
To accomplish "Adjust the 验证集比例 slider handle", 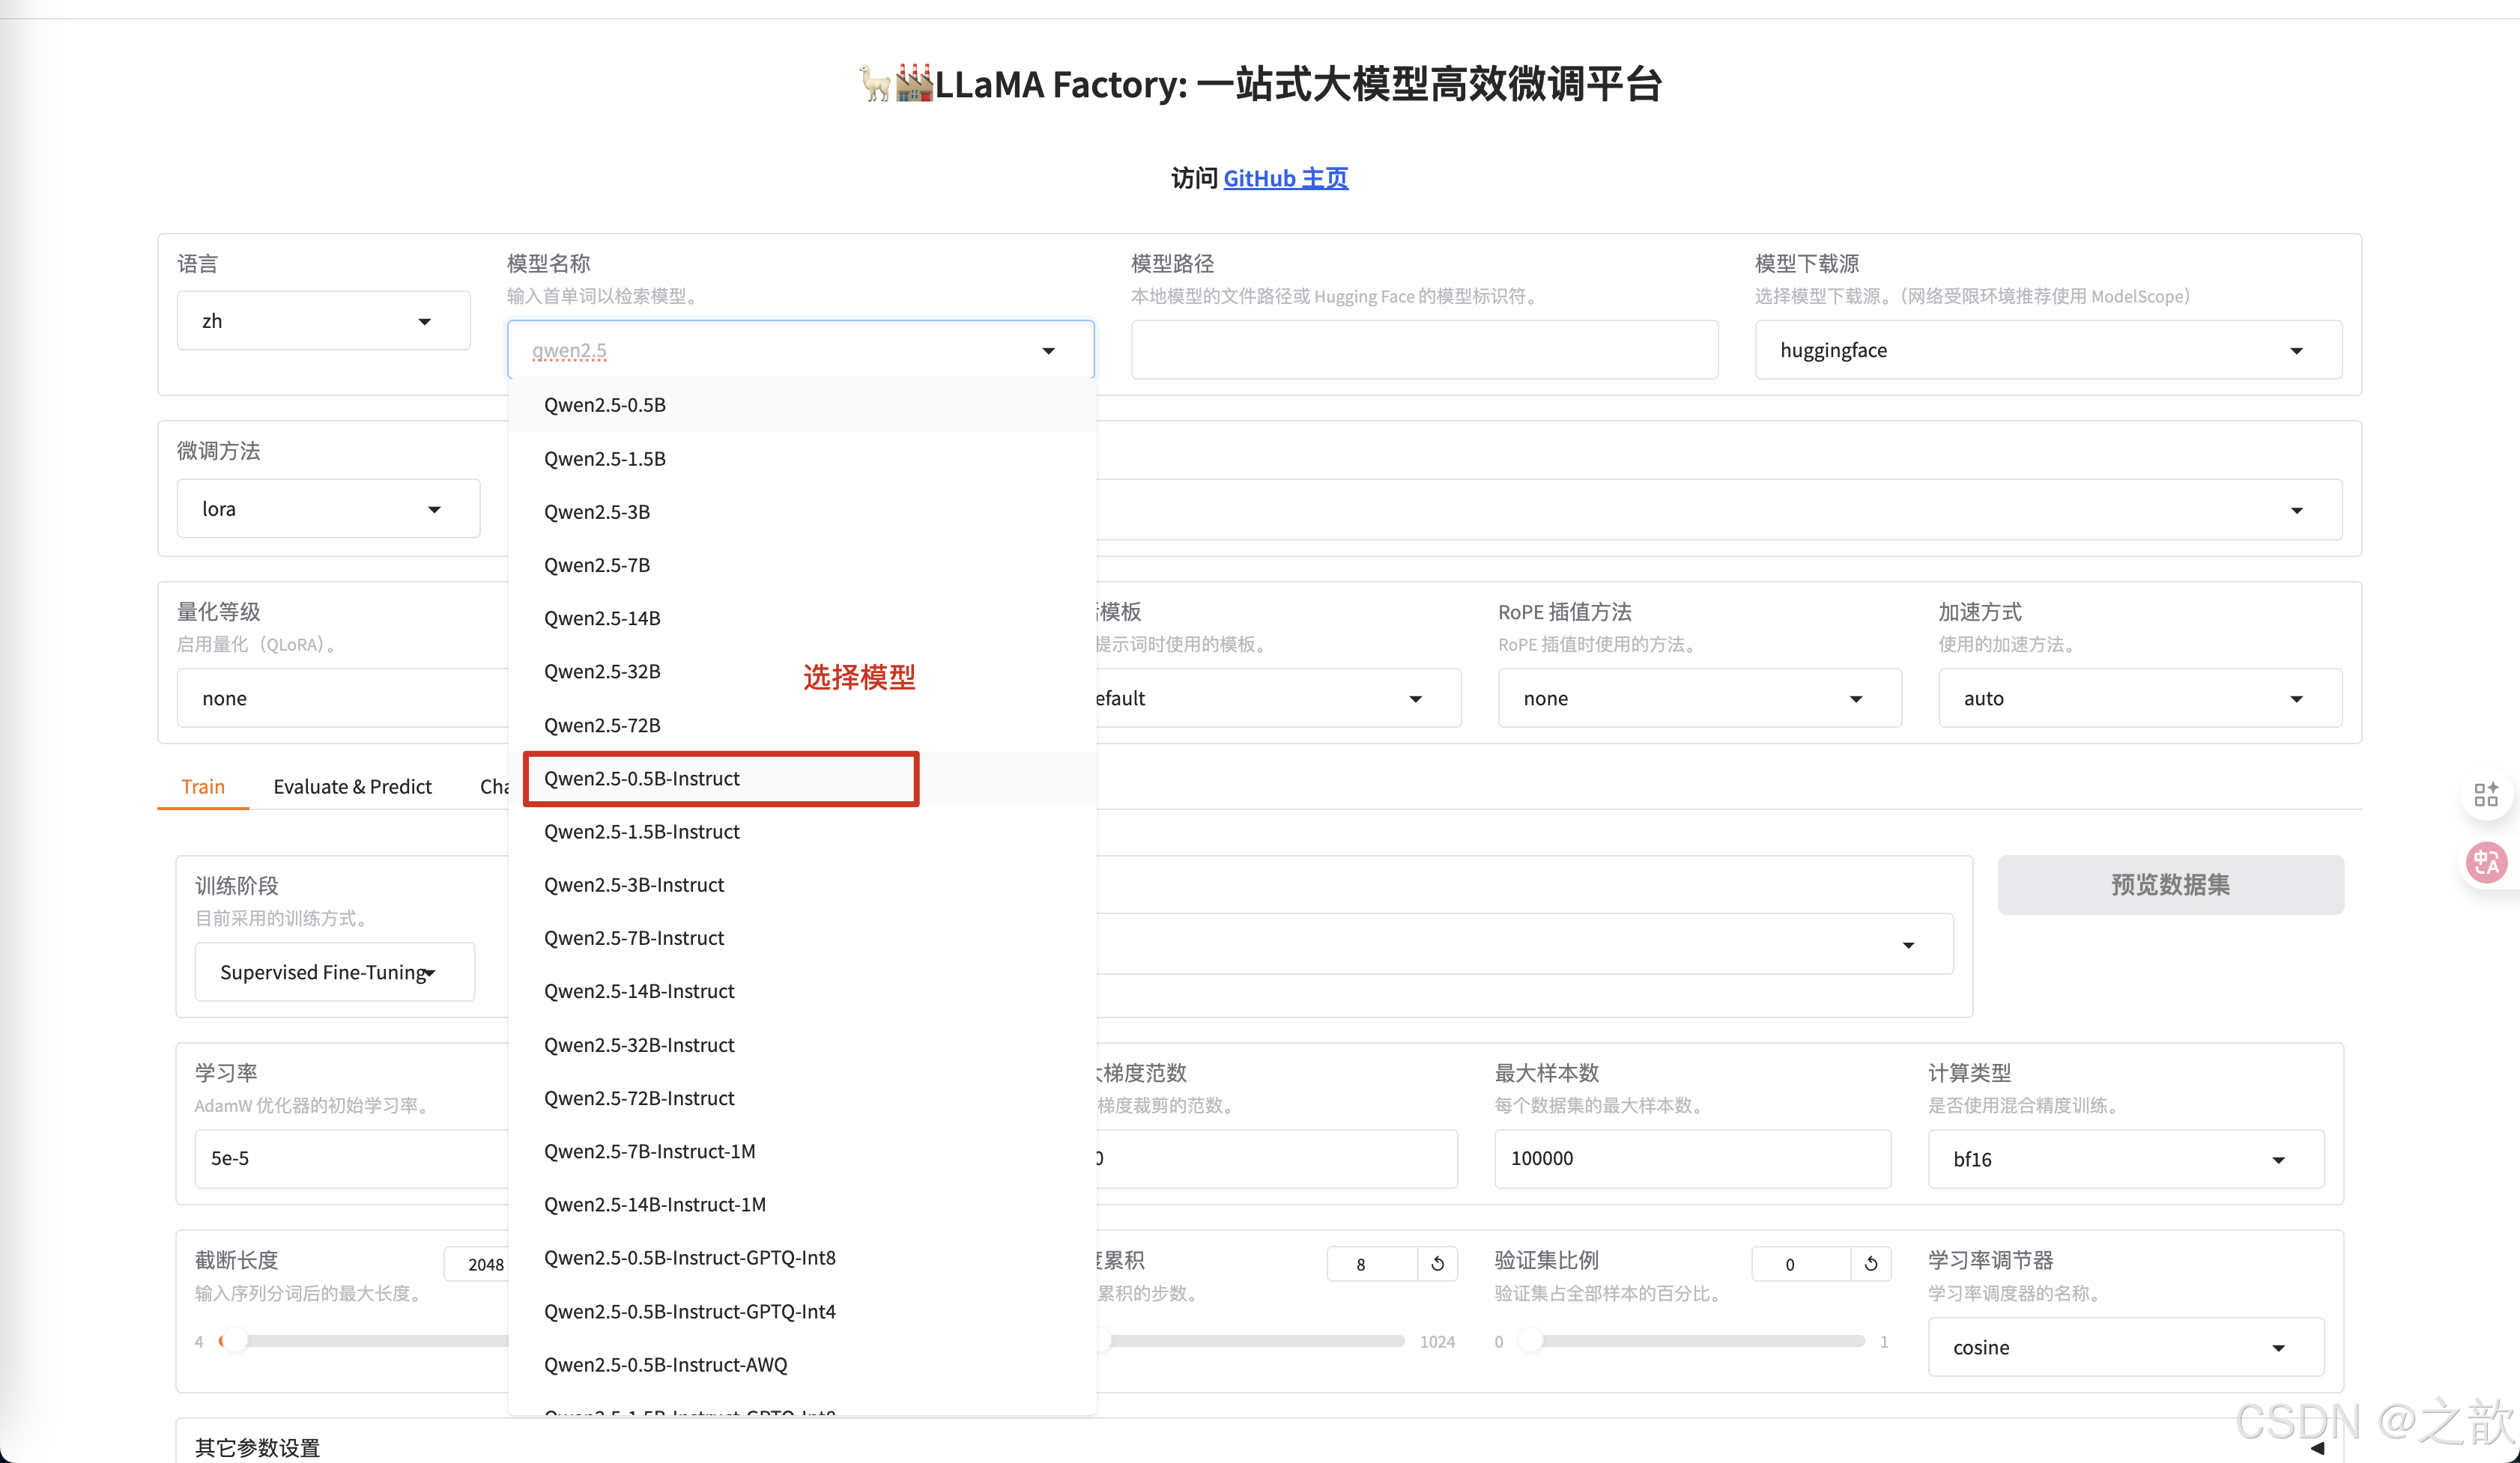I will click(1531, 1341).
